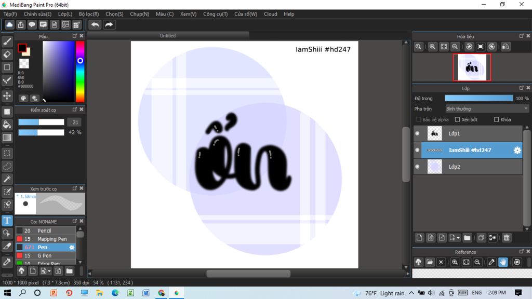Toggle visibility of layer Lớp1
The width and height of the screenshot is (532, 299).
pyautogui.click(x=417, y=133)
